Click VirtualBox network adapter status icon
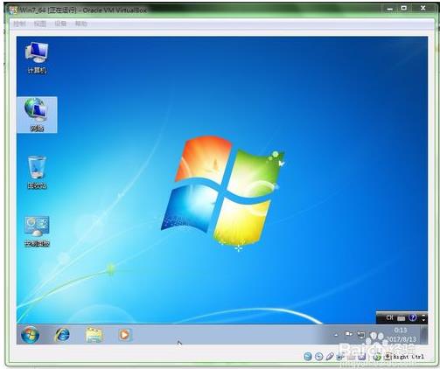Image resolution: width=440 pixels, height=369 pixels. (x=339, y=357)
